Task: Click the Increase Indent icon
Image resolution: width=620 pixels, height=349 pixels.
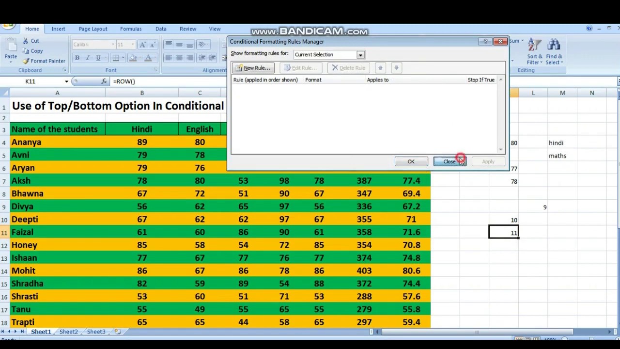Action: tap(213, 58)
